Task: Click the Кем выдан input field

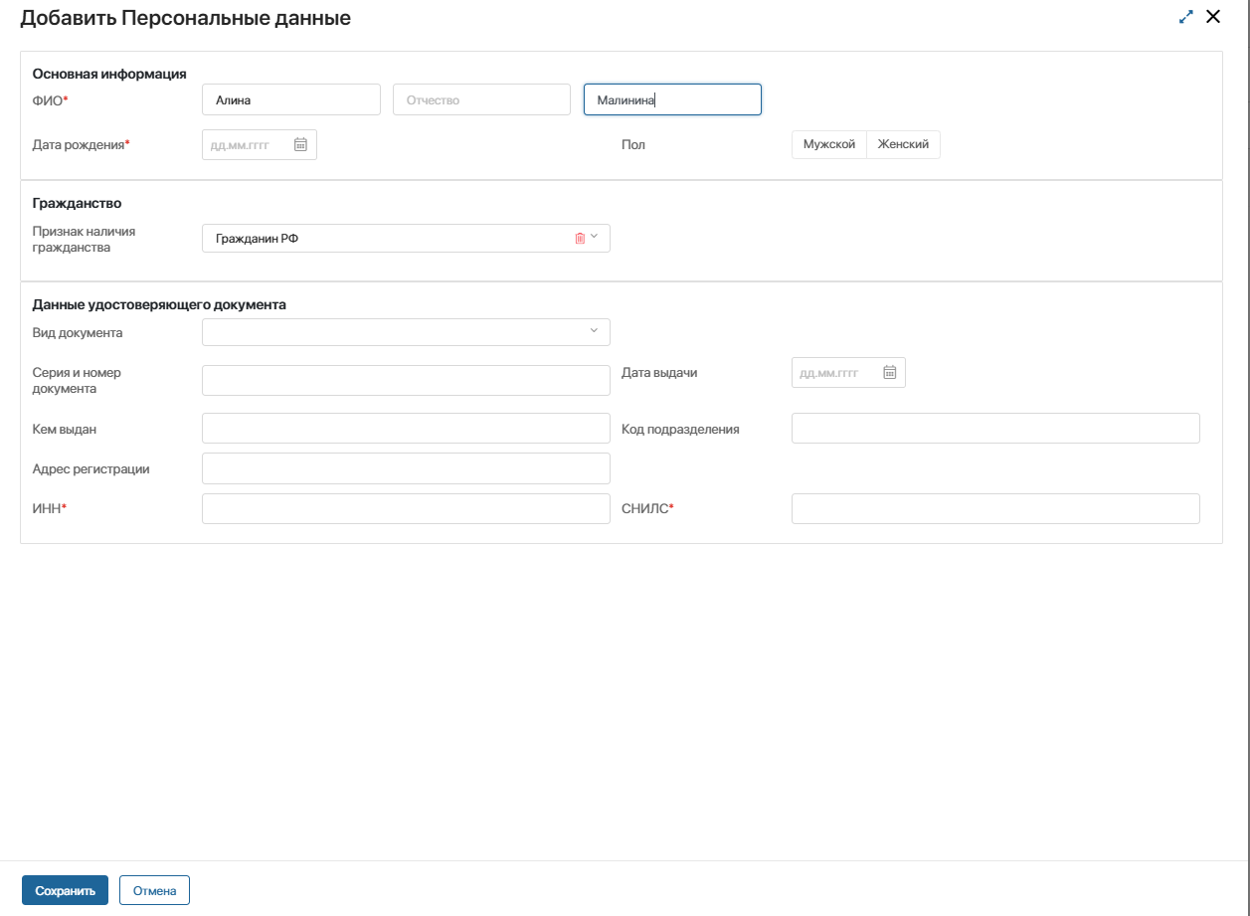Action: pyautogui.click(x=406, y=429)
